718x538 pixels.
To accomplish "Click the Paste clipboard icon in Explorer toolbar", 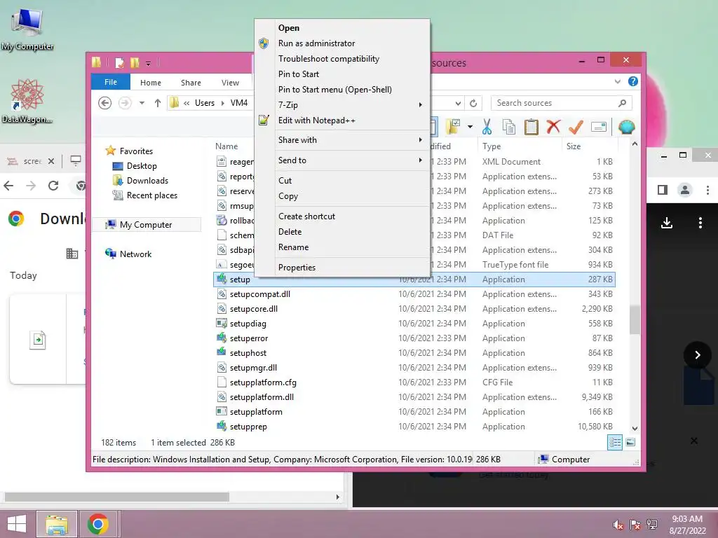I will [531, 127].
